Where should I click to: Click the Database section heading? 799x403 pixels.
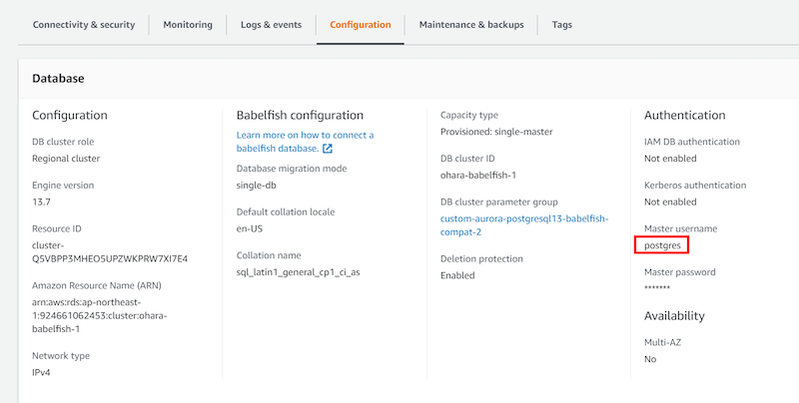click(x=58, y=78)
